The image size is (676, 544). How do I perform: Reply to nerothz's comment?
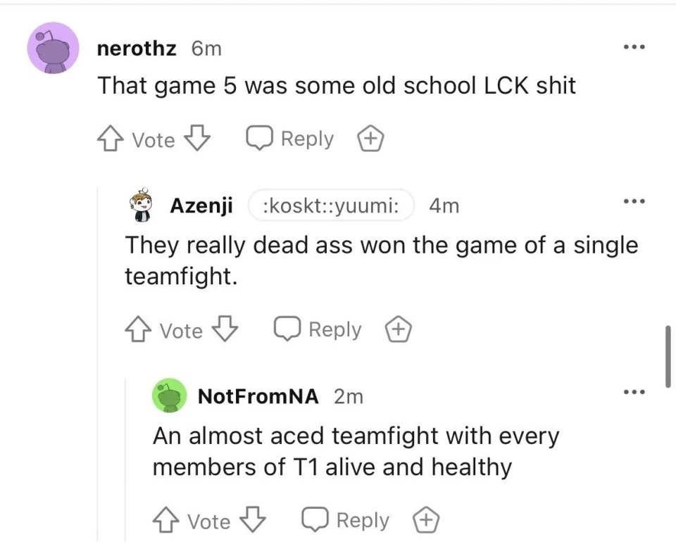tap(289, 139)
